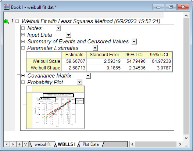Click the horizontal scrollbar left arrow

click(x=132, y=144)
